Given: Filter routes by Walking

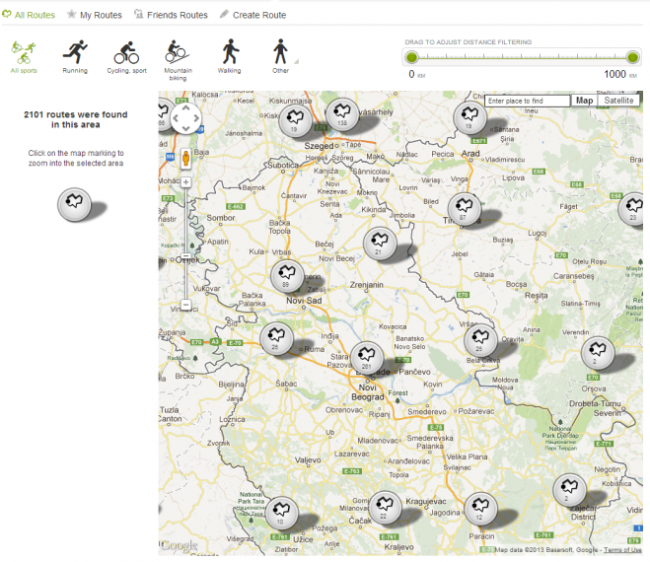Looking at the screenshot, I should (230, 56).
